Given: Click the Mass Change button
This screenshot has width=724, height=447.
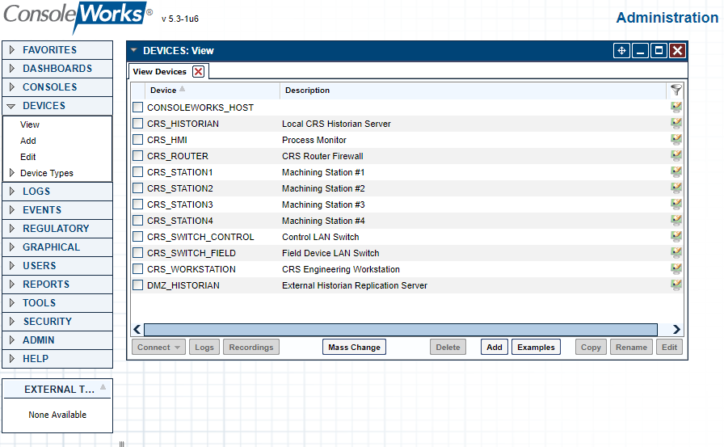Looking at the screenshot, I should click(x=354, y=348).
